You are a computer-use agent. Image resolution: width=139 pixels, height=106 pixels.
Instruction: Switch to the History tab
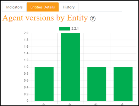coord(69,7)
